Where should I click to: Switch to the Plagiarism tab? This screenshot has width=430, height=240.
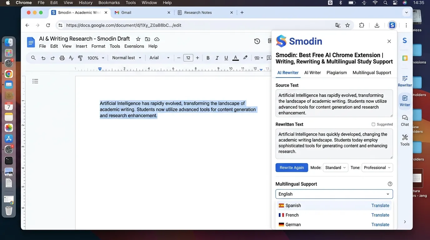click(x=337, y=72)
